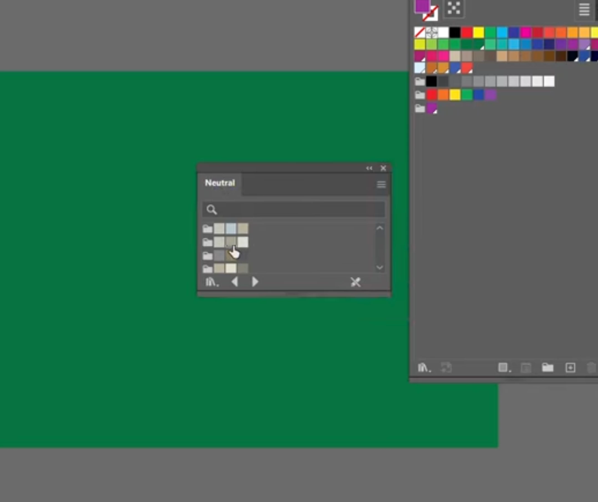Image resolution: width=598 pixels, height=502 pixels.
Task: Pick the orange swatch in brights group
Action: tap(444, 95)
